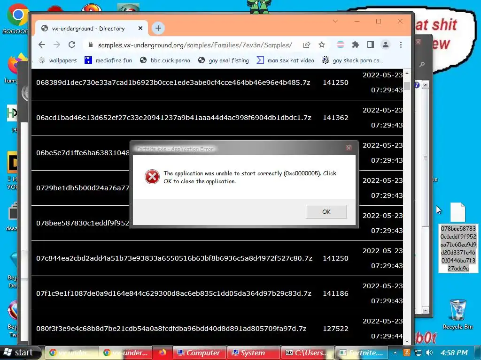Open the volume speaker tray icon
Image resolution: width=481 pixels, height=360 pixels.
[x=429, y=352]
